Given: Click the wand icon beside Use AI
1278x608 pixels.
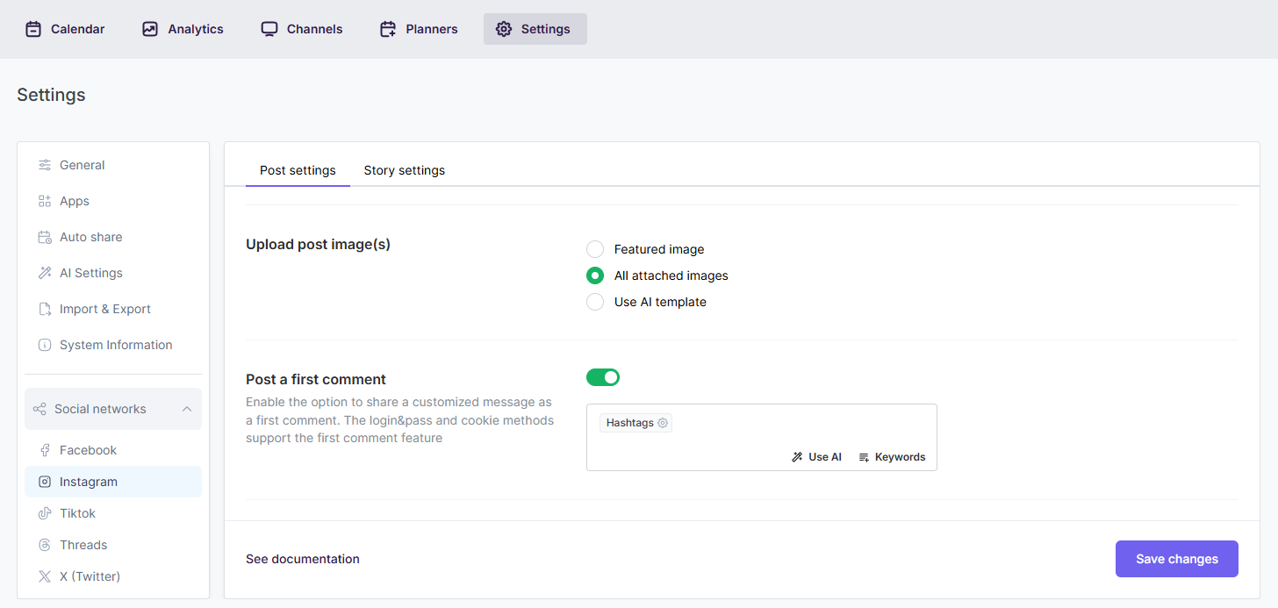Looking at the screenshot, I should [797, 457].
